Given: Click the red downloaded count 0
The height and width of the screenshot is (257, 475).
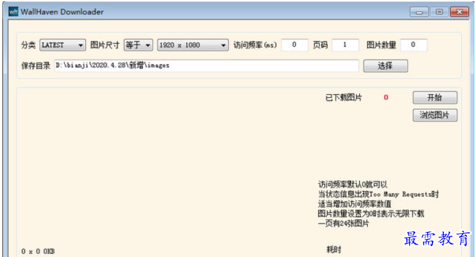Looking at the screenshot, I should click(x=386, y=98).
